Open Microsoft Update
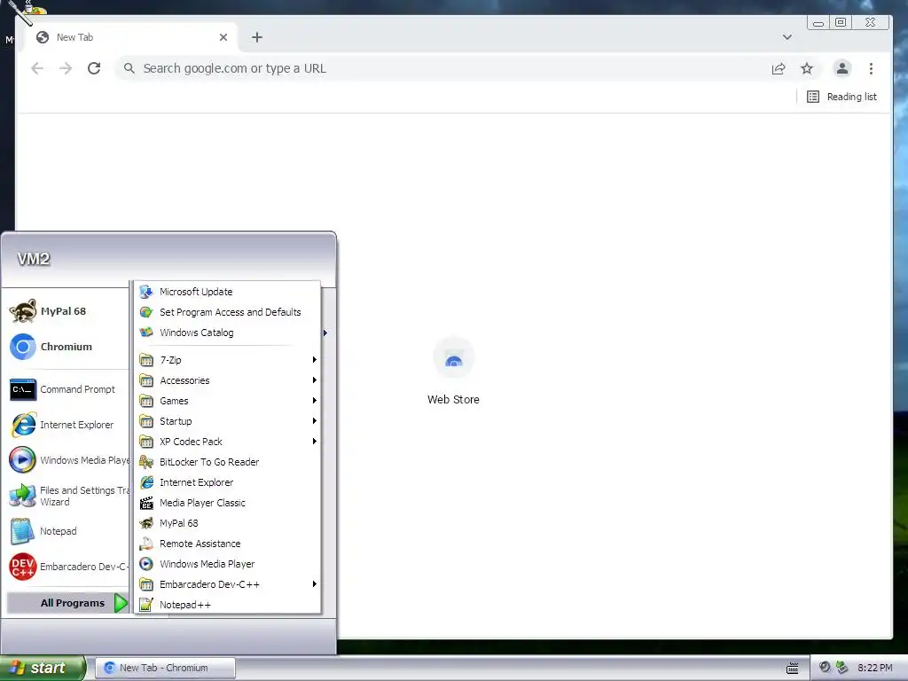Screen dimensions: 908x681 (x=227, y=292)
